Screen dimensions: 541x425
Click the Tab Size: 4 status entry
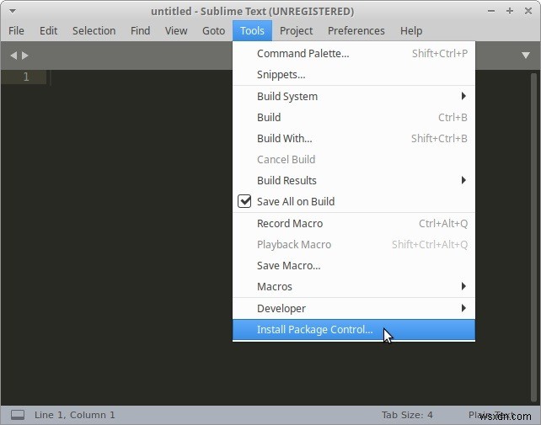407,415
